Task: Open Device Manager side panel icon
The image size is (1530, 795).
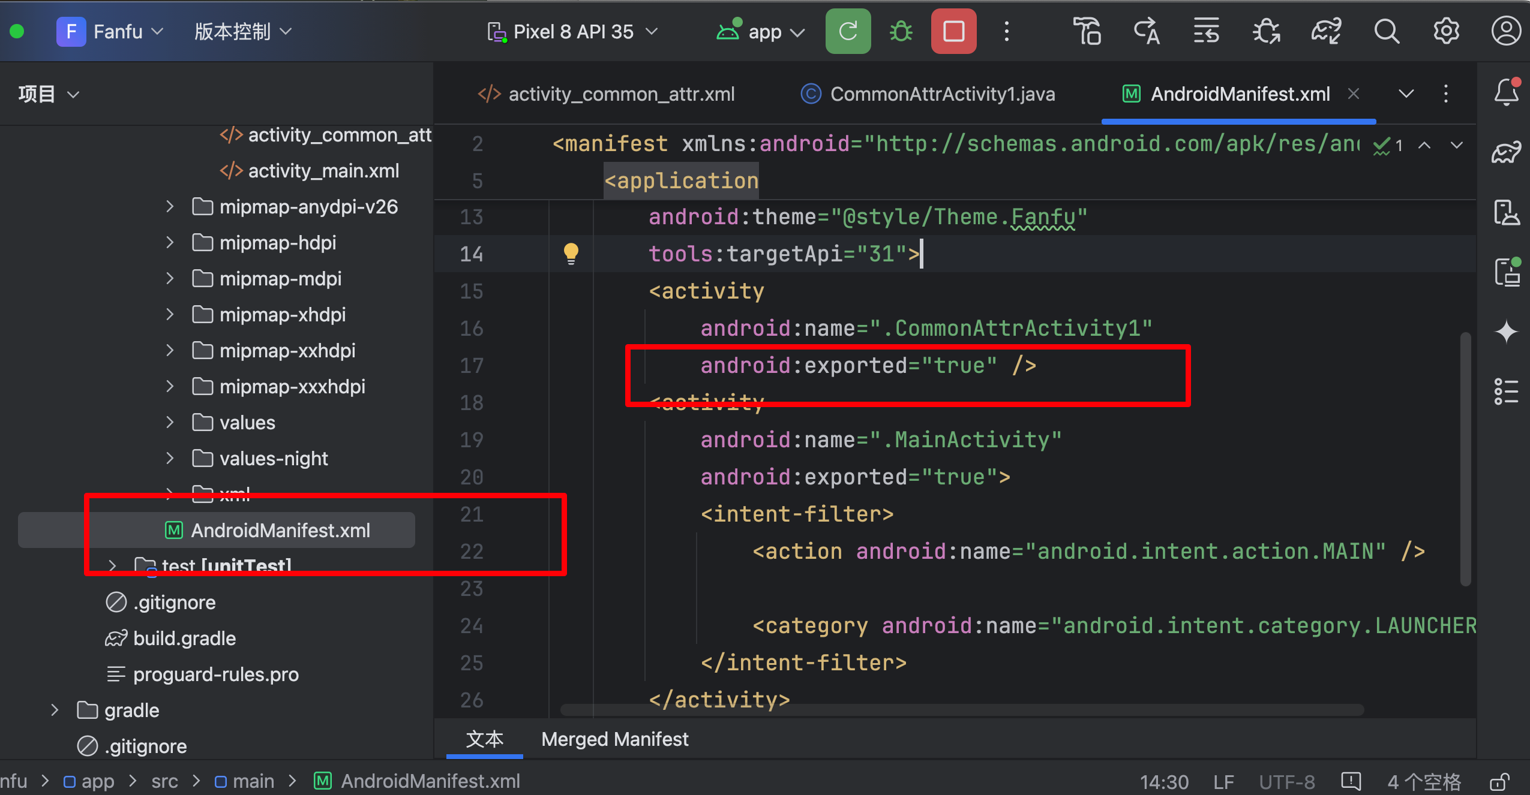Action: tap(1506, 212)
